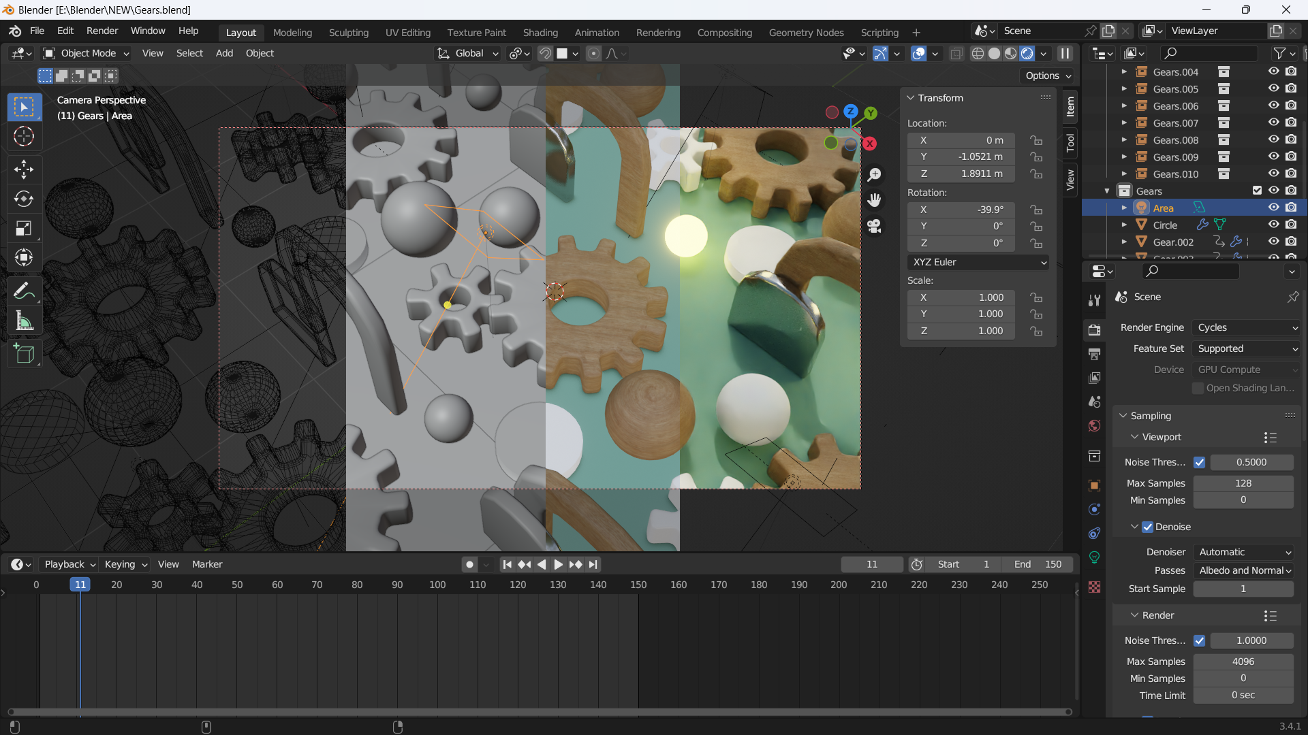
Task: Toggle show overlays button
Action: coord(918,53)
